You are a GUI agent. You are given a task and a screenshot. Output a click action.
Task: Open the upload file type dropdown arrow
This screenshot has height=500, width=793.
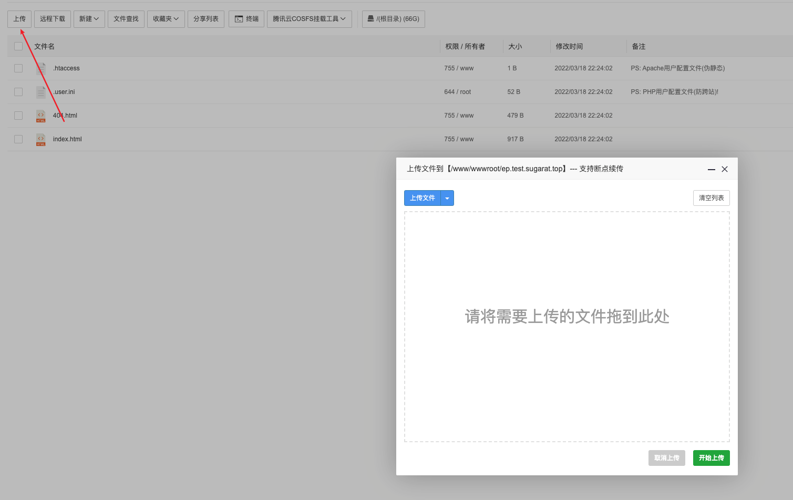tap(447, 198)
